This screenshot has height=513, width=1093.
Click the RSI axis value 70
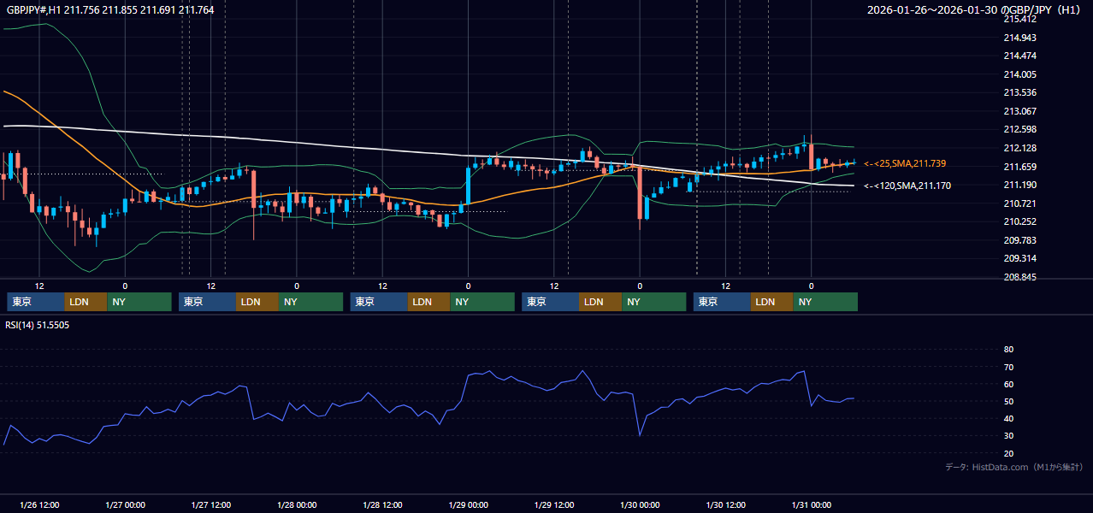pyautogui.click(x=1008, y=367)
